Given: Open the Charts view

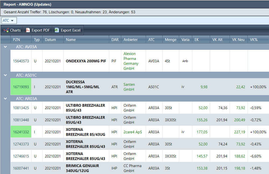Looking at the screenshot, I should (x=12, y=30).
